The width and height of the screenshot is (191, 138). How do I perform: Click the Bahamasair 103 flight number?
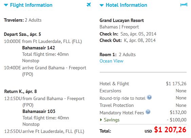[x=39, y=111]
